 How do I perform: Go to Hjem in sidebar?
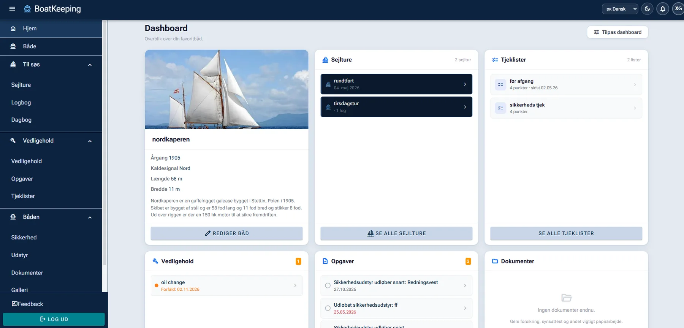tap(51, 29)
